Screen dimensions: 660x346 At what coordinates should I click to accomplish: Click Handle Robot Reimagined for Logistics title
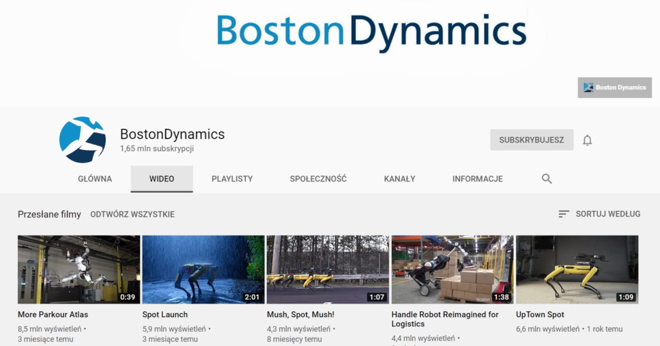coord(445,319)
